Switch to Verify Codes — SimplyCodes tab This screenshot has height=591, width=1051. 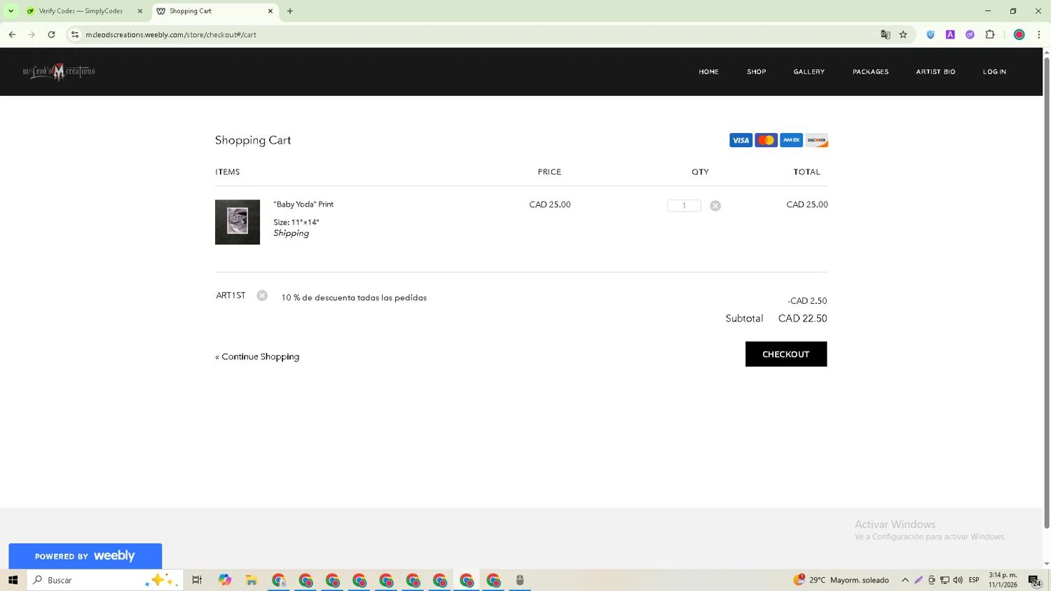click(x=81, y=11)
